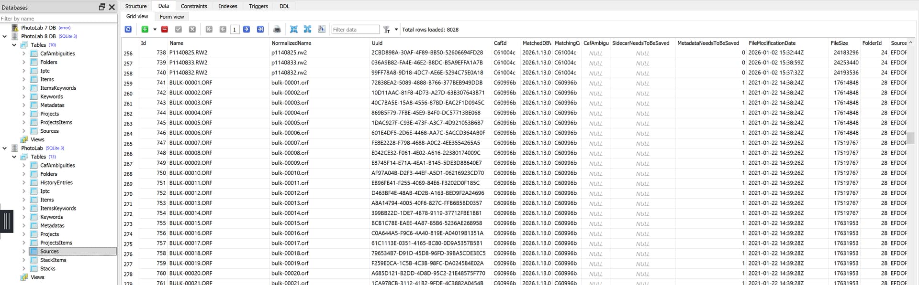Expand the StackItems table node
This screenshot has height=285, width=919.
pyautogui.click(x=24, y=260)
